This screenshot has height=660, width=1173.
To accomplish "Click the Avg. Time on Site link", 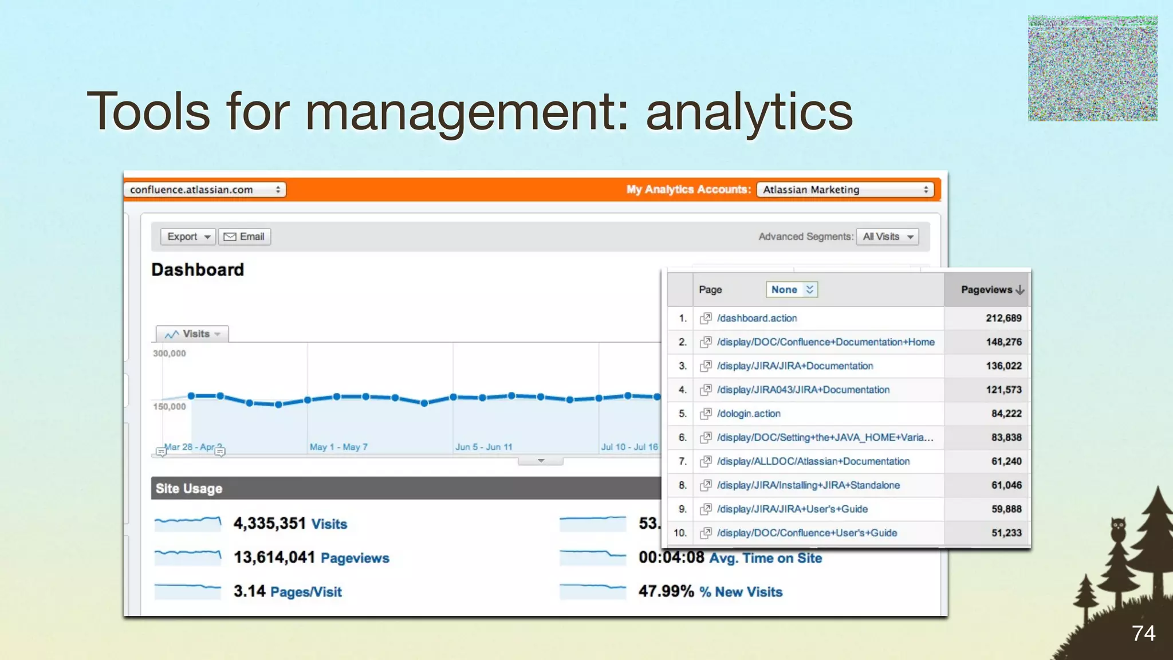I will 766,558.
